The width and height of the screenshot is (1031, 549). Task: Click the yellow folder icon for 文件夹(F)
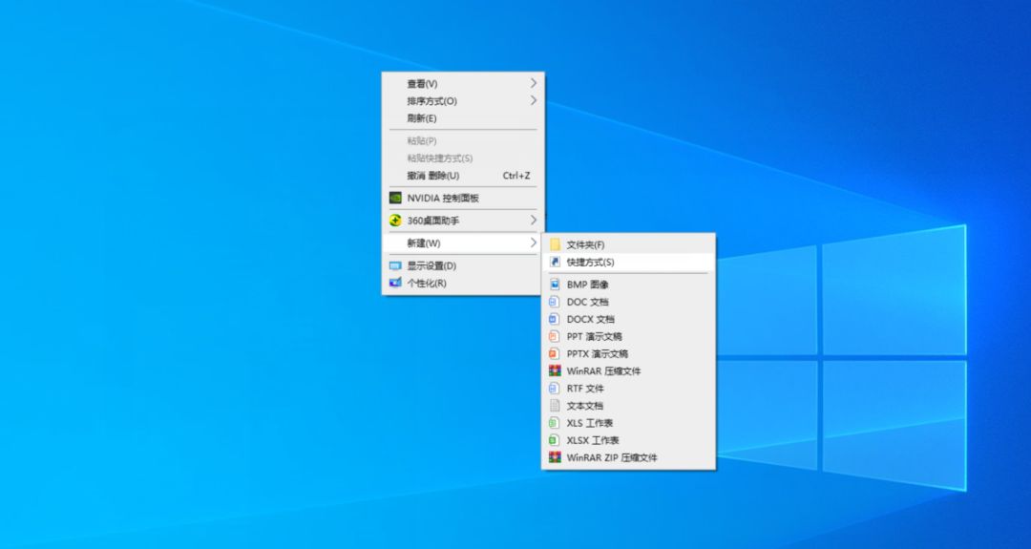coord(555,245)
